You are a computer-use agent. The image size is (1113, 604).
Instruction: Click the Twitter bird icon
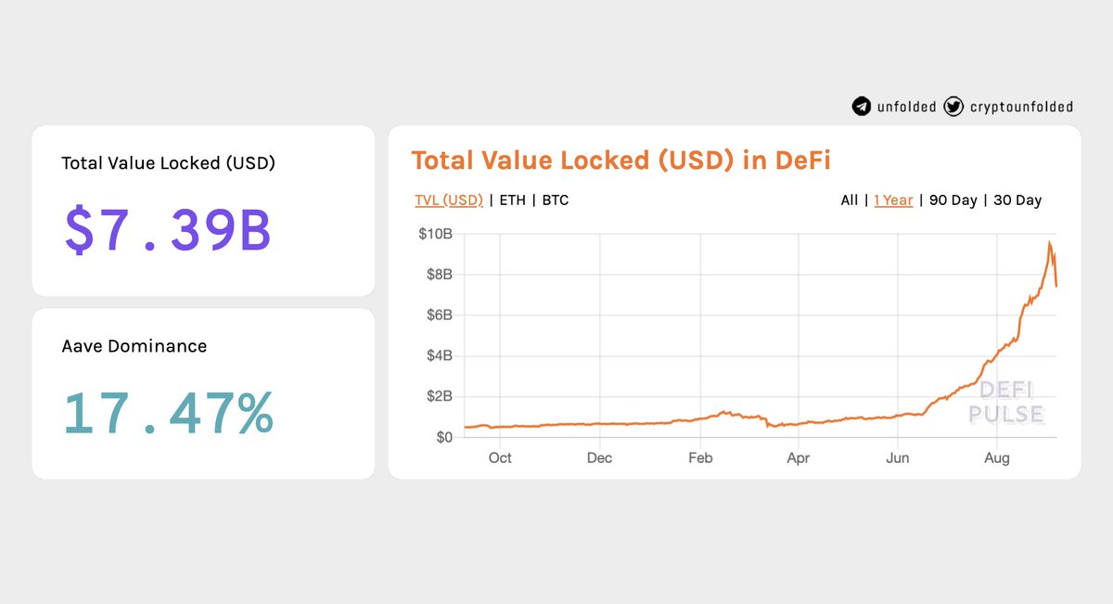pos(953,107)
